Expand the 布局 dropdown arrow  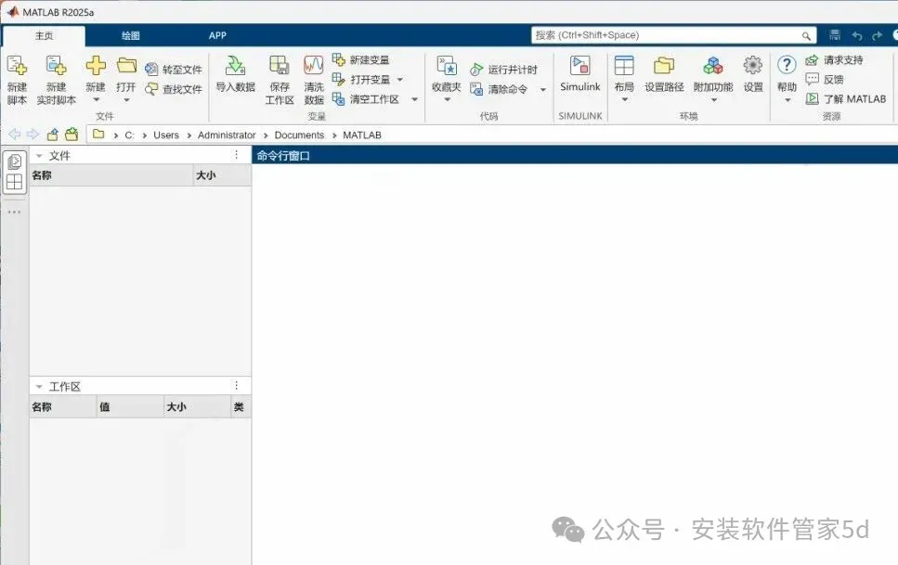click(625, 99)
